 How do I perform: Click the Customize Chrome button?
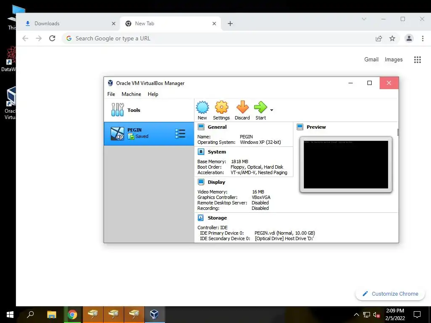(390, 294)
